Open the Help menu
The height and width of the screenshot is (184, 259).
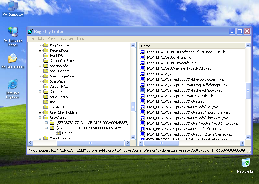pos(80,38)
